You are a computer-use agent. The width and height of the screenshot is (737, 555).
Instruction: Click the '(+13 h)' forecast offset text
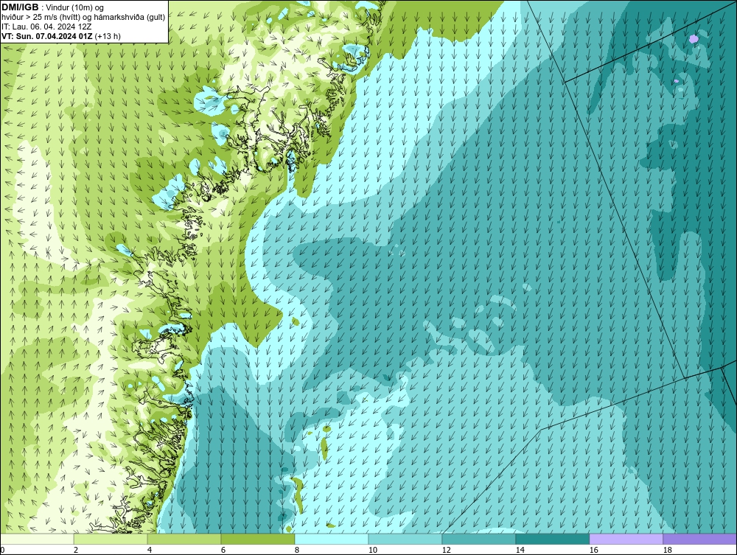108,36
